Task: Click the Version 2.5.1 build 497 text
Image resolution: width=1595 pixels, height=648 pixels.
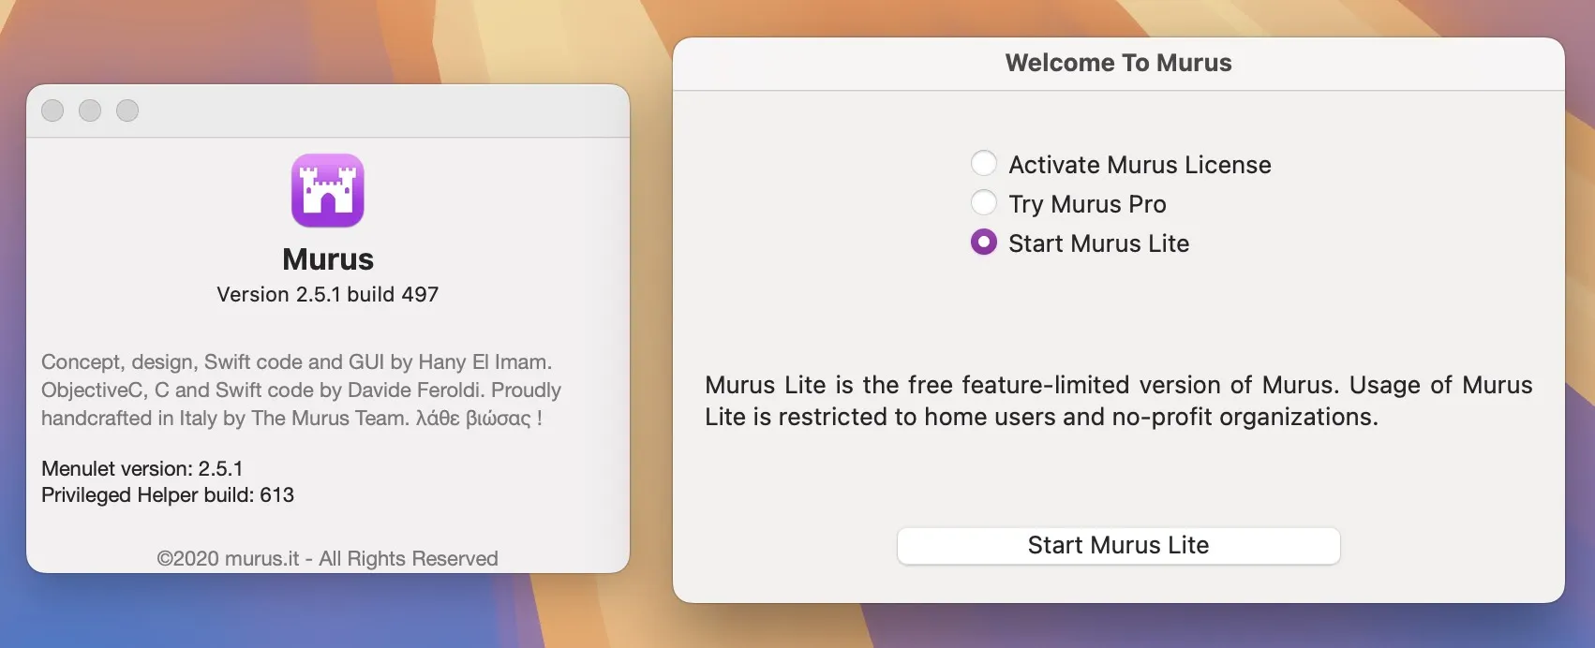Action: point(328,294)
